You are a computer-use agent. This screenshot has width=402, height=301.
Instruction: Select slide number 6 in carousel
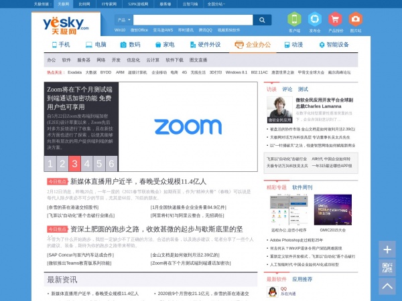111,164
